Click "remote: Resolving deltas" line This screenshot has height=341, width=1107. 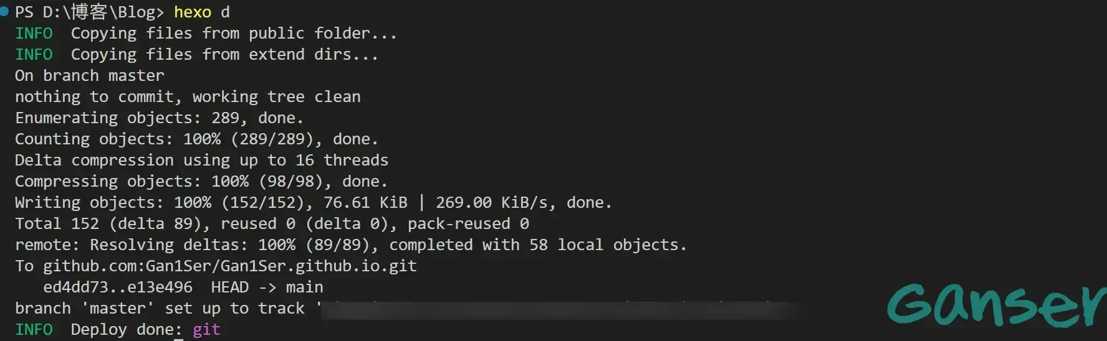pyautogui.click(x=350, y=245)
